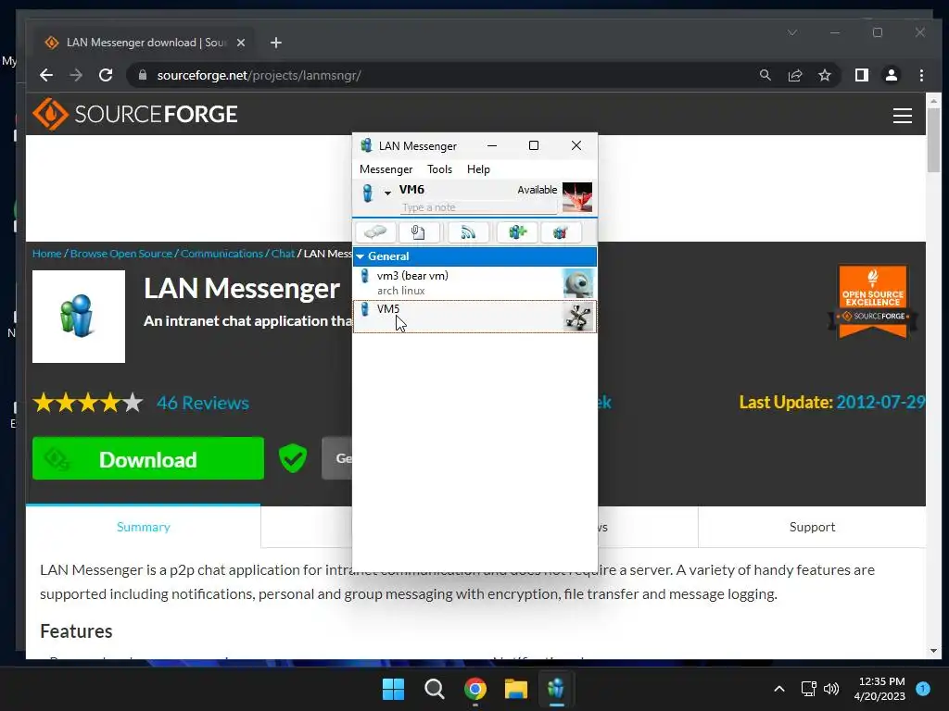Click the add group chat toolbar button

517,232
